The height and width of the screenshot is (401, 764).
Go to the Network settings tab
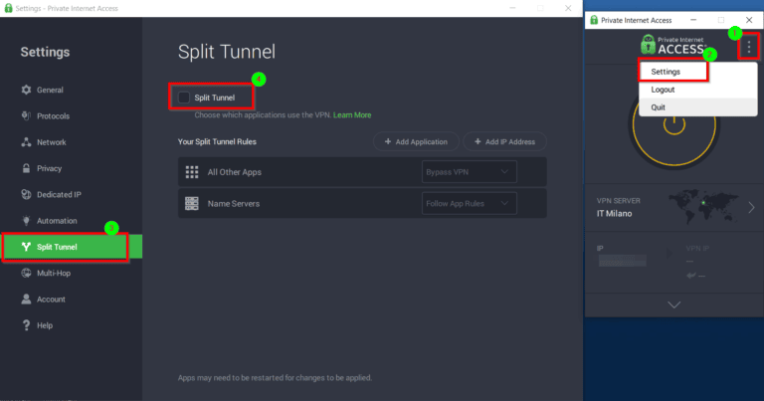72,142
